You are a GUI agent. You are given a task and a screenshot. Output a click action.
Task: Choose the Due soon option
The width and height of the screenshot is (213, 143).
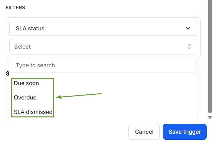[26, 83]
